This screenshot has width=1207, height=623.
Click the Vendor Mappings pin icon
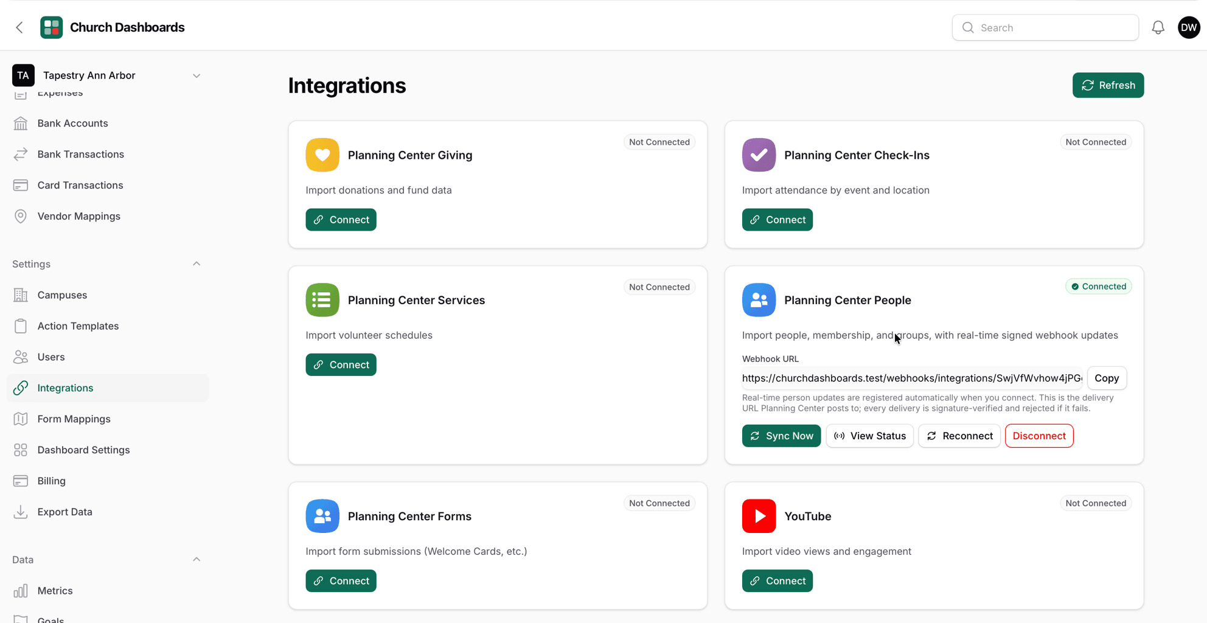21,217
